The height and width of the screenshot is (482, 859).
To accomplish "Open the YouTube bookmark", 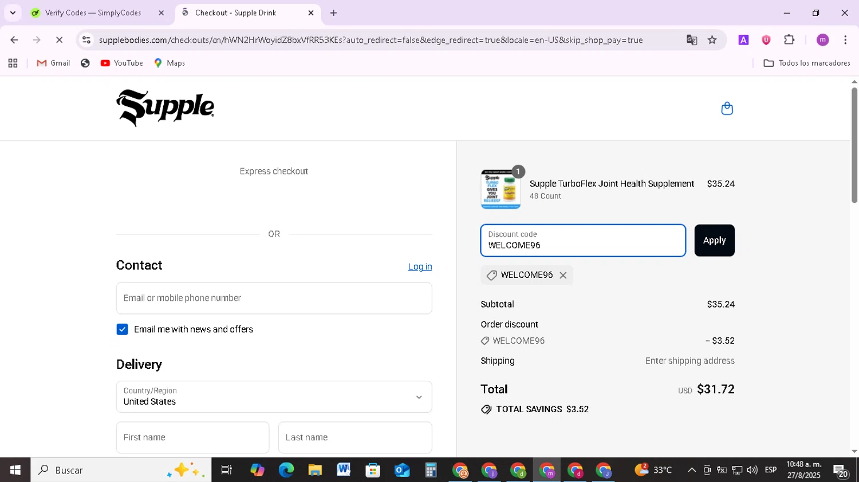I will click(x=122, y=63).
